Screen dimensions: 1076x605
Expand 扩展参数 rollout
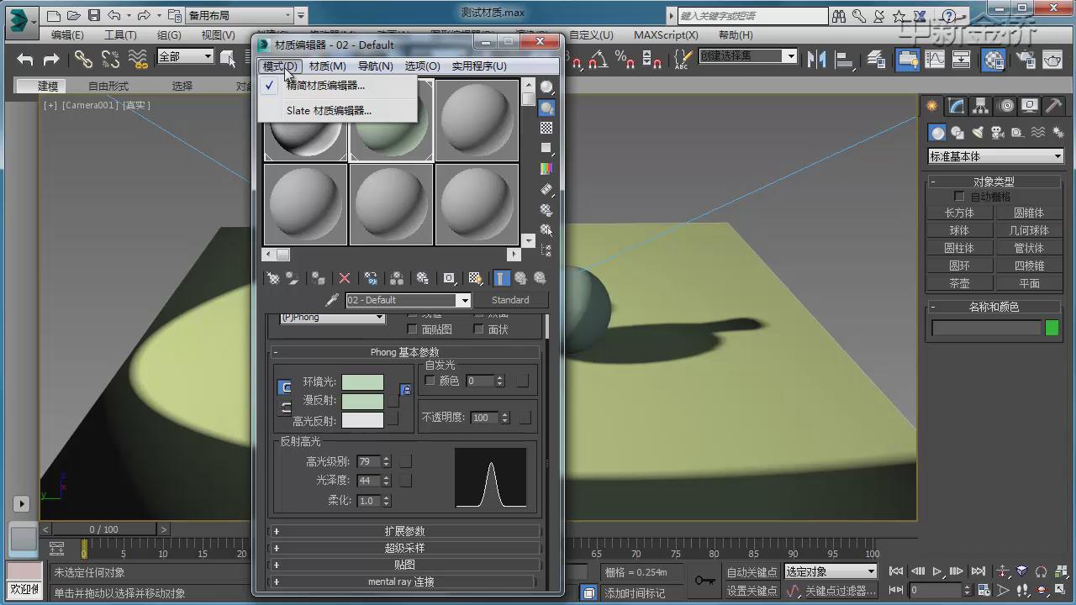pyautogui.click(x=404, y=531)
